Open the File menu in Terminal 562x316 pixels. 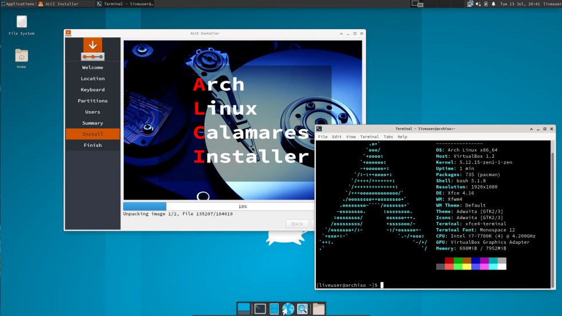point(322,137)
